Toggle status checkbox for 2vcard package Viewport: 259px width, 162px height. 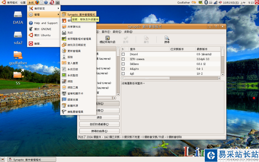point(123,54)
